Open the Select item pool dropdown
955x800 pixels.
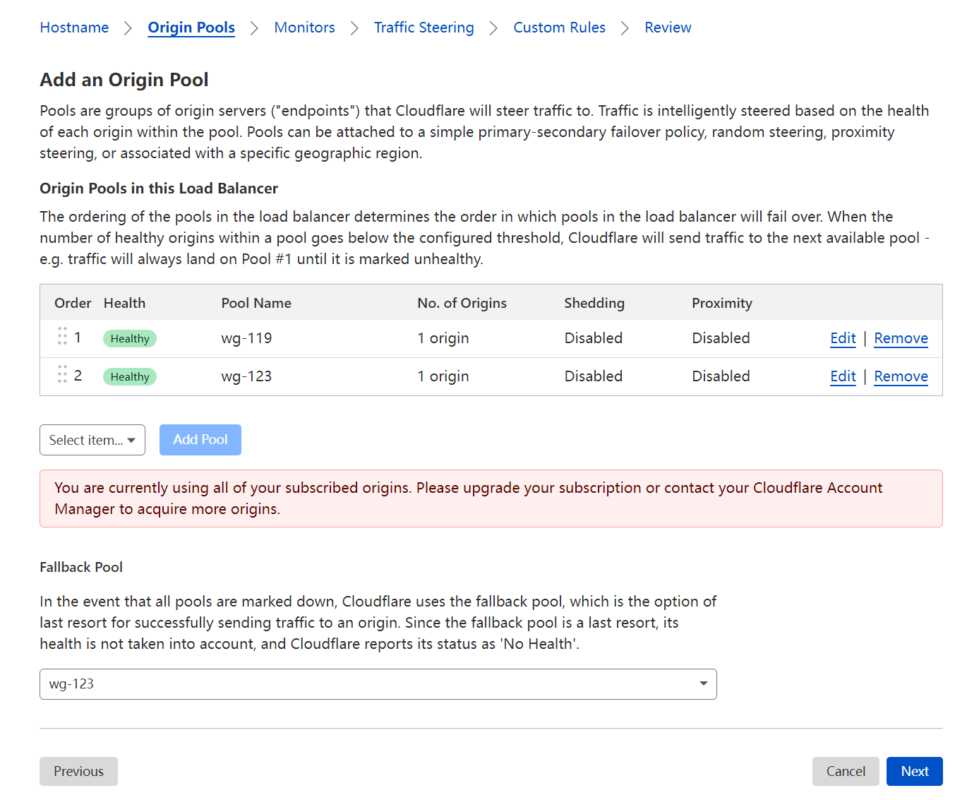click(92, 440)
